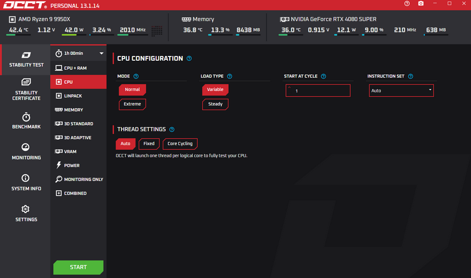
Task: Increase the Start At Cycle value arrow
Action: tap(289, 88)
